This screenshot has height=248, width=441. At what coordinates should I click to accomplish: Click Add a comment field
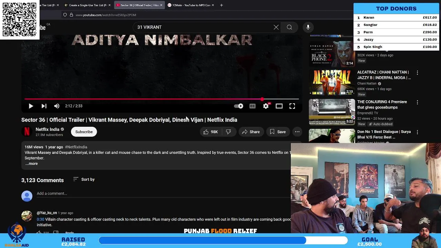pyautogui.click(x=164, y=194)
